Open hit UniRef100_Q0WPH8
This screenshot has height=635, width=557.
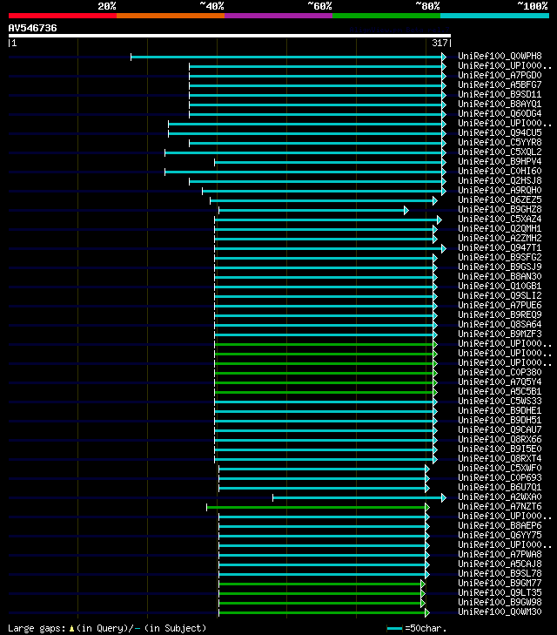click(500, 56)
